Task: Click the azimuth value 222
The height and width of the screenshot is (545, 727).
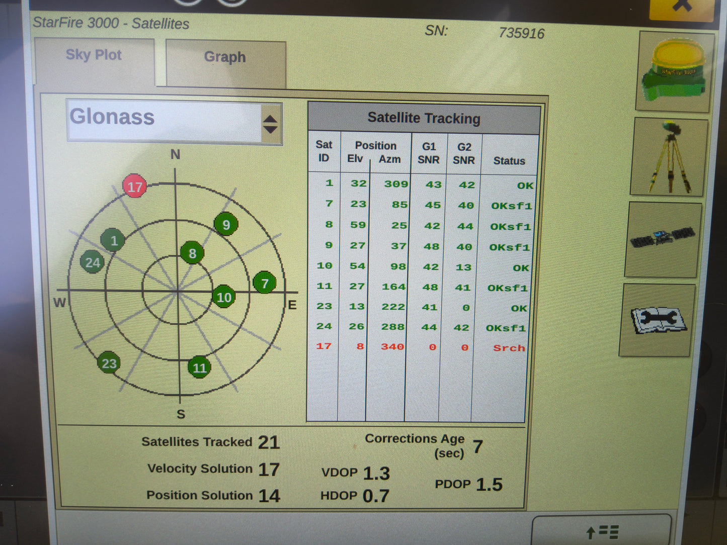Action: tap(393, 307)
